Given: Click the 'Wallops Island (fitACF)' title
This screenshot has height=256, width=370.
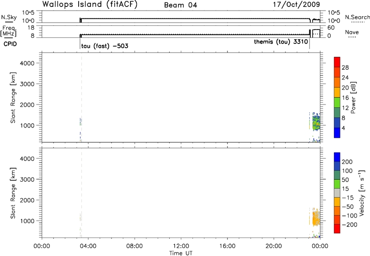Looking at the screenshot, I should pyautogui.click(x=90, y=5).
